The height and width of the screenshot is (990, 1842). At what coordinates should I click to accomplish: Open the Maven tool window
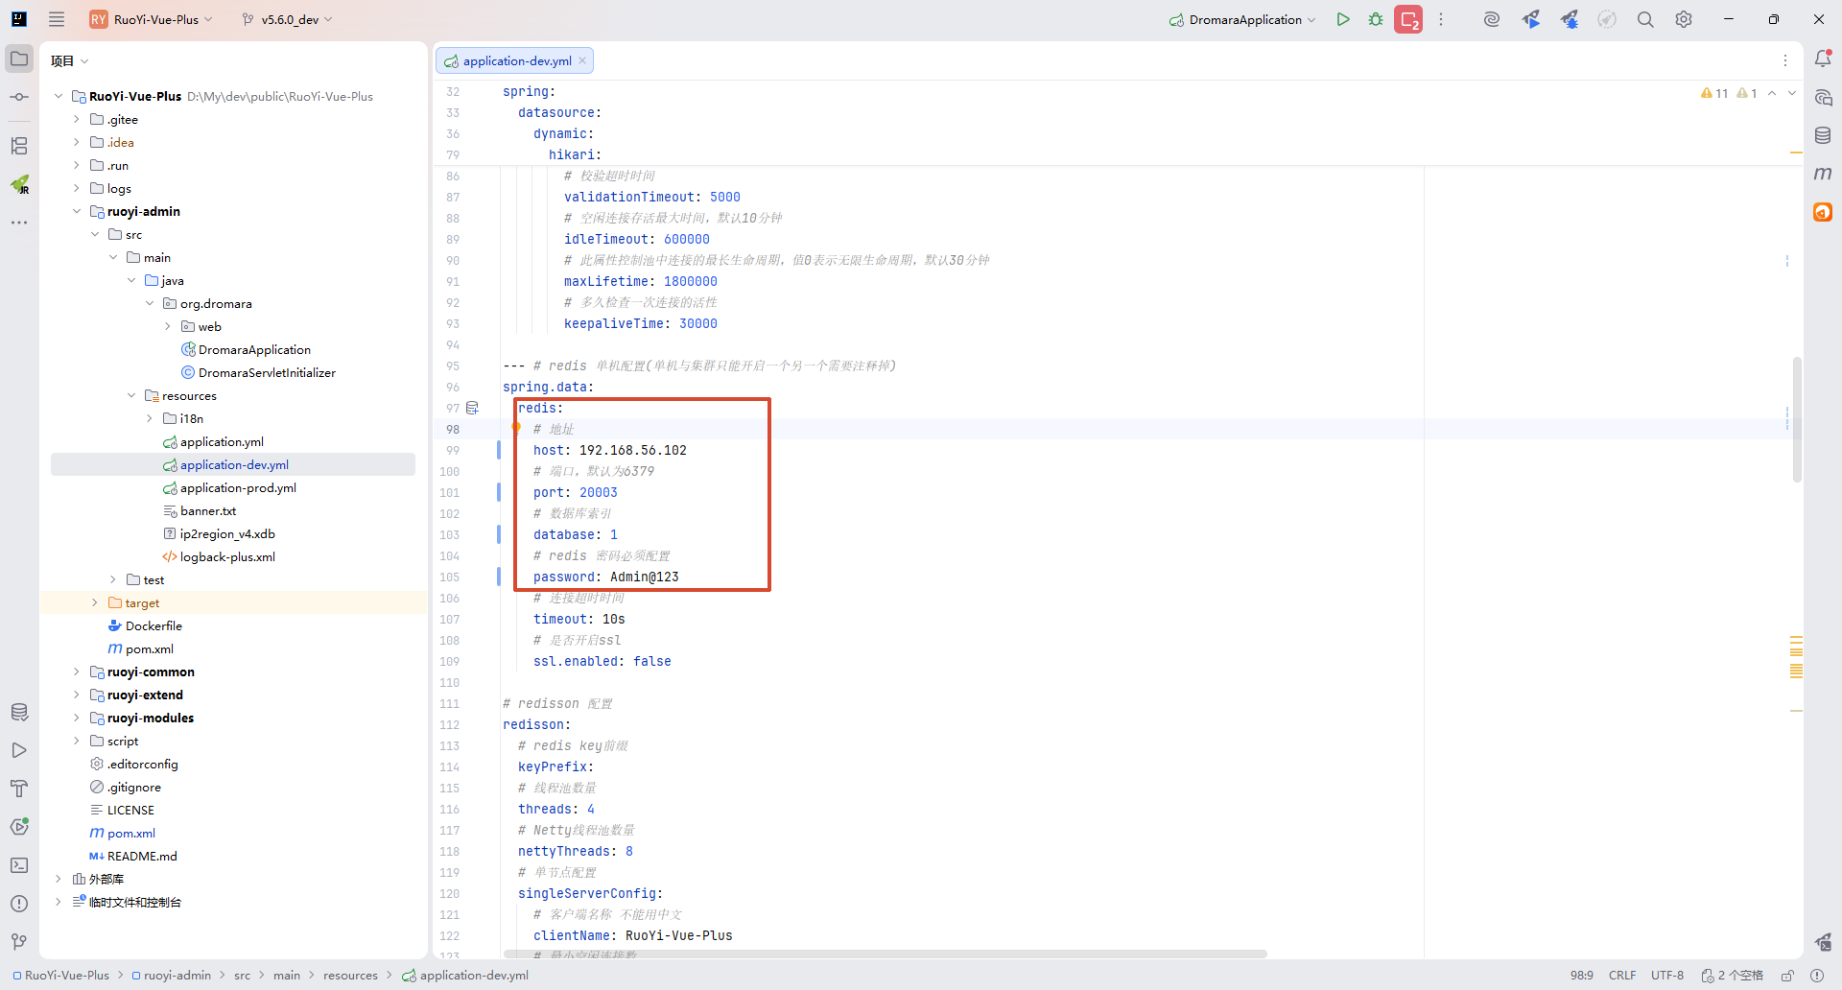click(1823, 174)
